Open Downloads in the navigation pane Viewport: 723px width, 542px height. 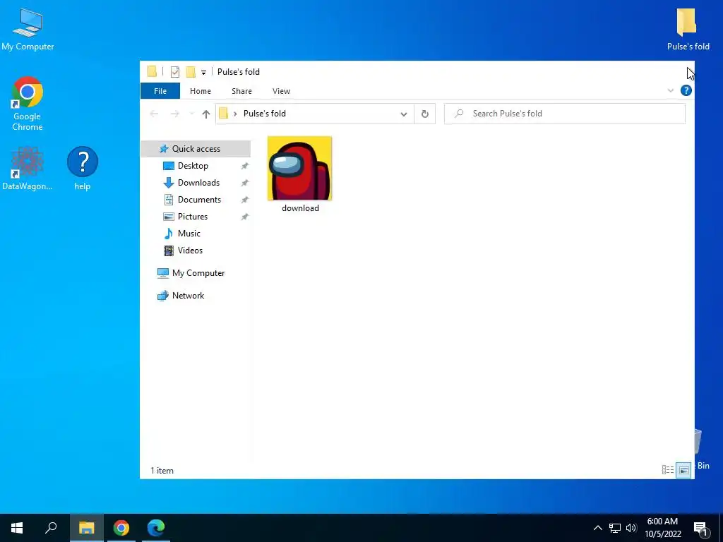(x=198, y=183)
